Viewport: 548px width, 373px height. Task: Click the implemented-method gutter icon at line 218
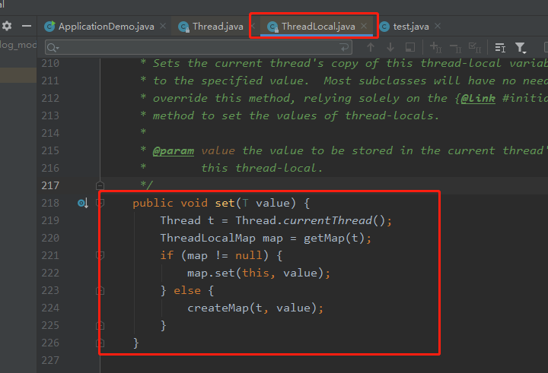tap(83, 203)
